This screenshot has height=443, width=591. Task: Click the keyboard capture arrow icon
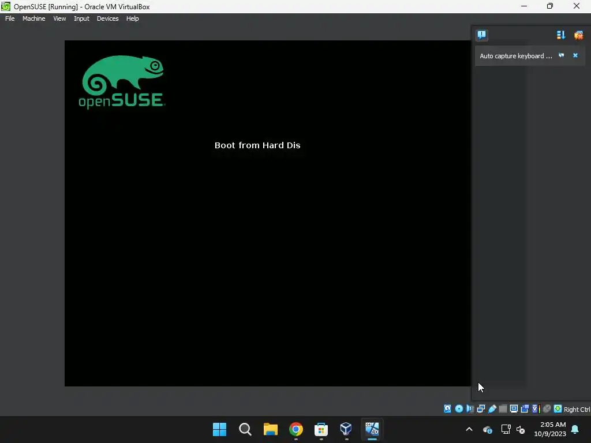coord(558,409)
